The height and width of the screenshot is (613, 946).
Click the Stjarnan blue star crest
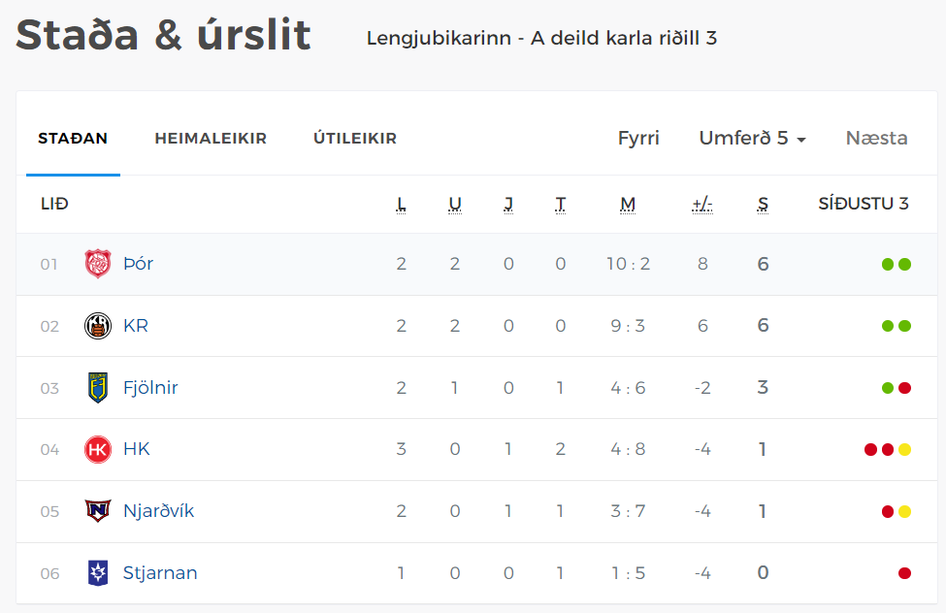click(98, 572)
